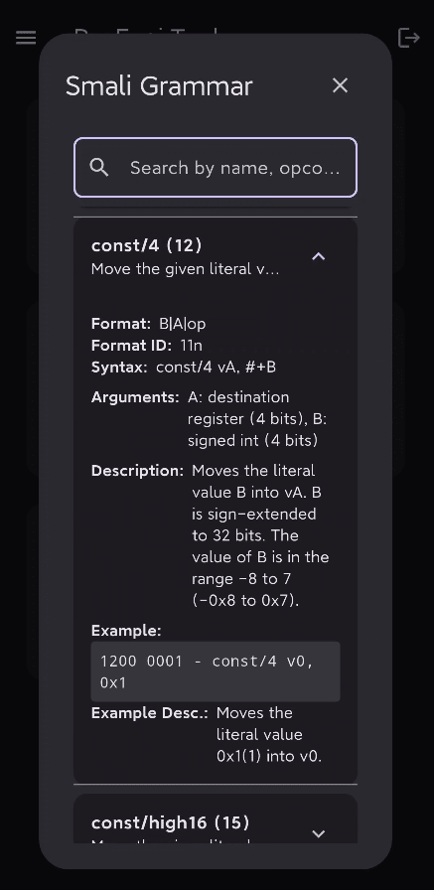Image resolution: width=434 pixels, height=890 pixels.
Task: Click the 1200 0001 example code block
Action: [x=216, y=671]
